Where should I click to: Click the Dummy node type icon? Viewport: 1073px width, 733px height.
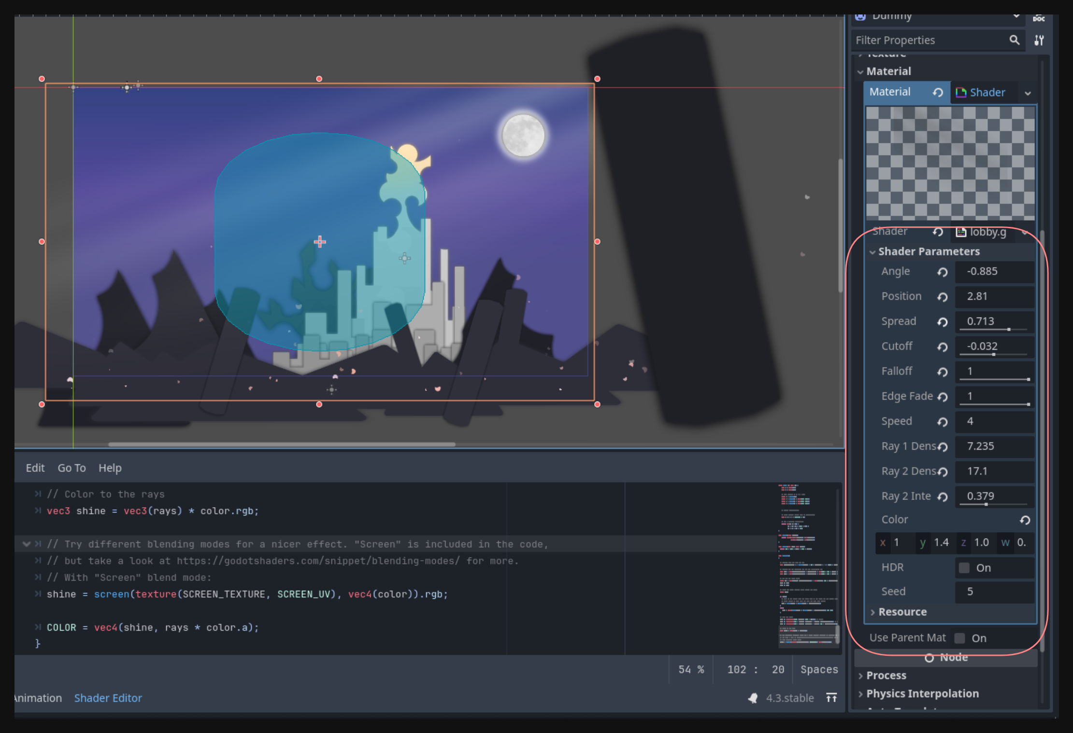point(860,17)
